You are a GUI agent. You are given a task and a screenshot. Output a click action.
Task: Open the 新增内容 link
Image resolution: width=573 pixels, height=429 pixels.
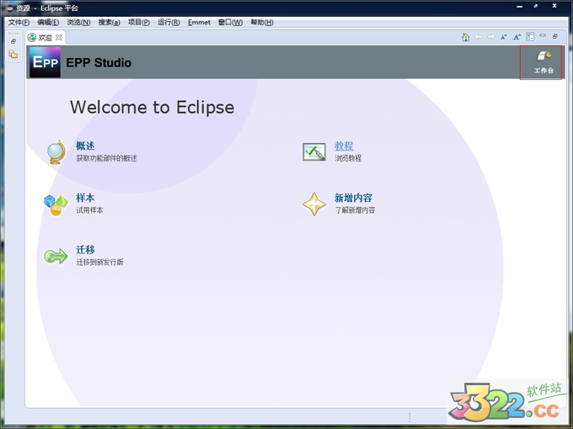point(353,198)
